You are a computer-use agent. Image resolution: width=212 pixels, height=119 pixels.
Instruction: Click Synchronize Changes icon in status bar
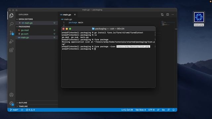coord(22,110)
